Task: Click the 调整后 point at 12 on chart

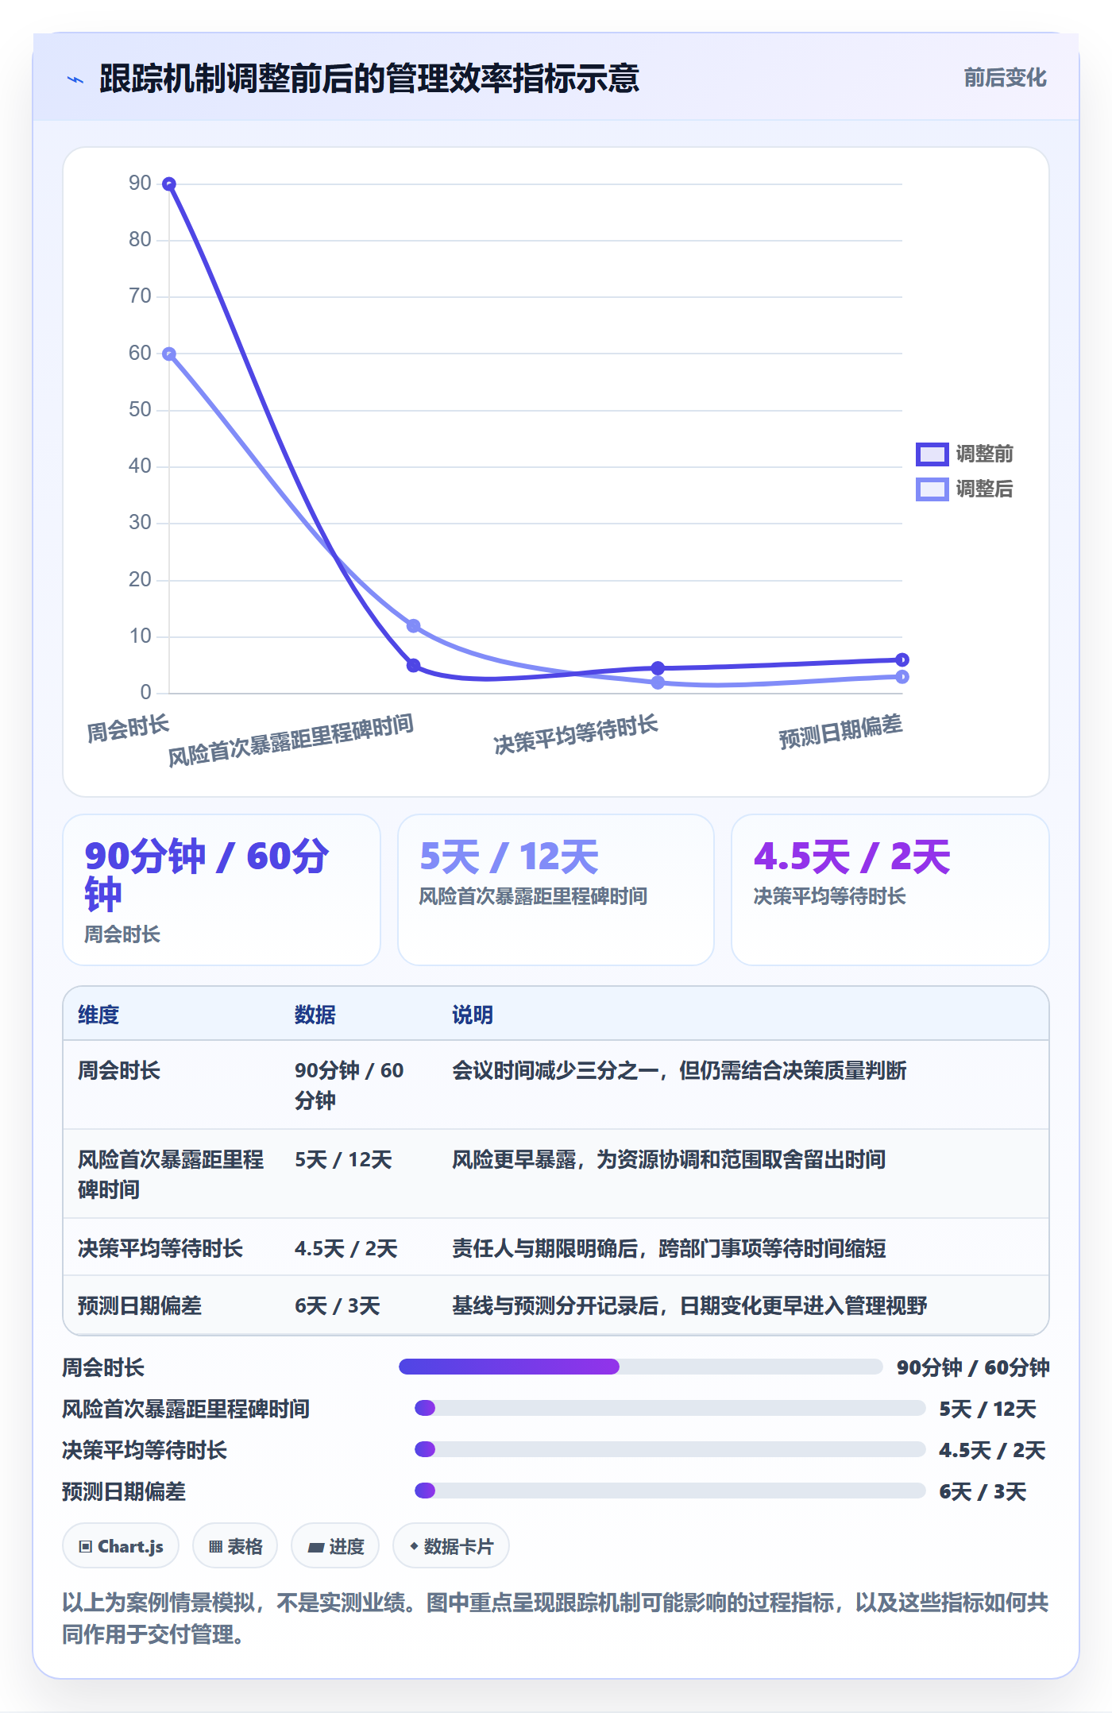Action: 413,626
